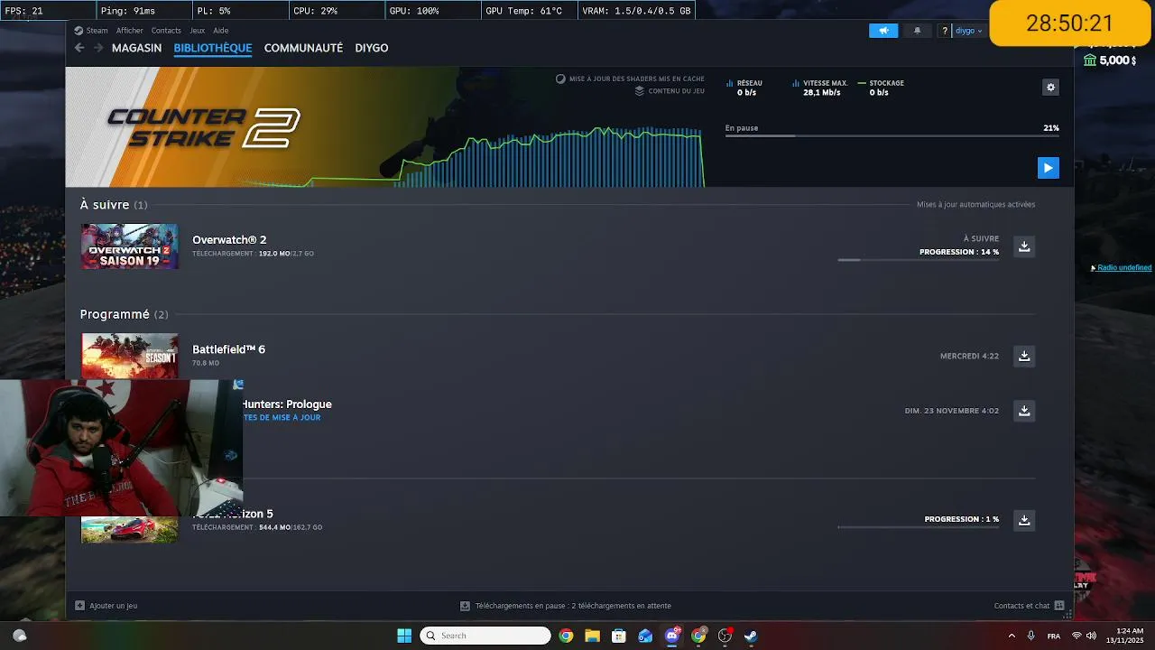Open the volume speaker tray icon
Viewport: 1155px width, 650px height.
pyautogui.click(x=1091, y=636)
